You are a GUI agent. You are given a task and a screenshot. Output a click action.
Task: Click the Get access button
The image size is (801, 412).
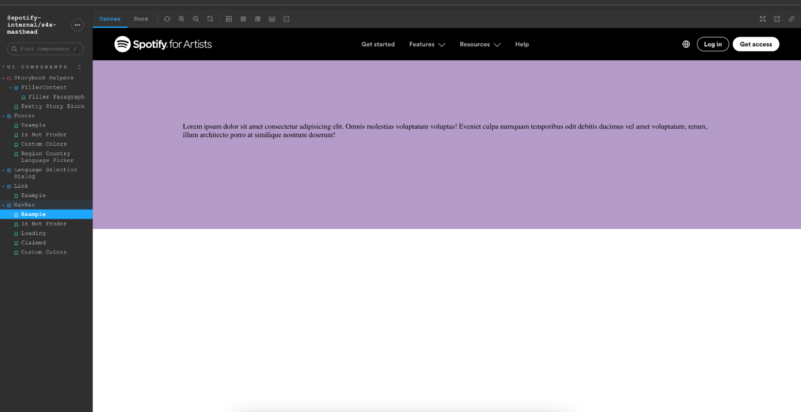(756, 44)
